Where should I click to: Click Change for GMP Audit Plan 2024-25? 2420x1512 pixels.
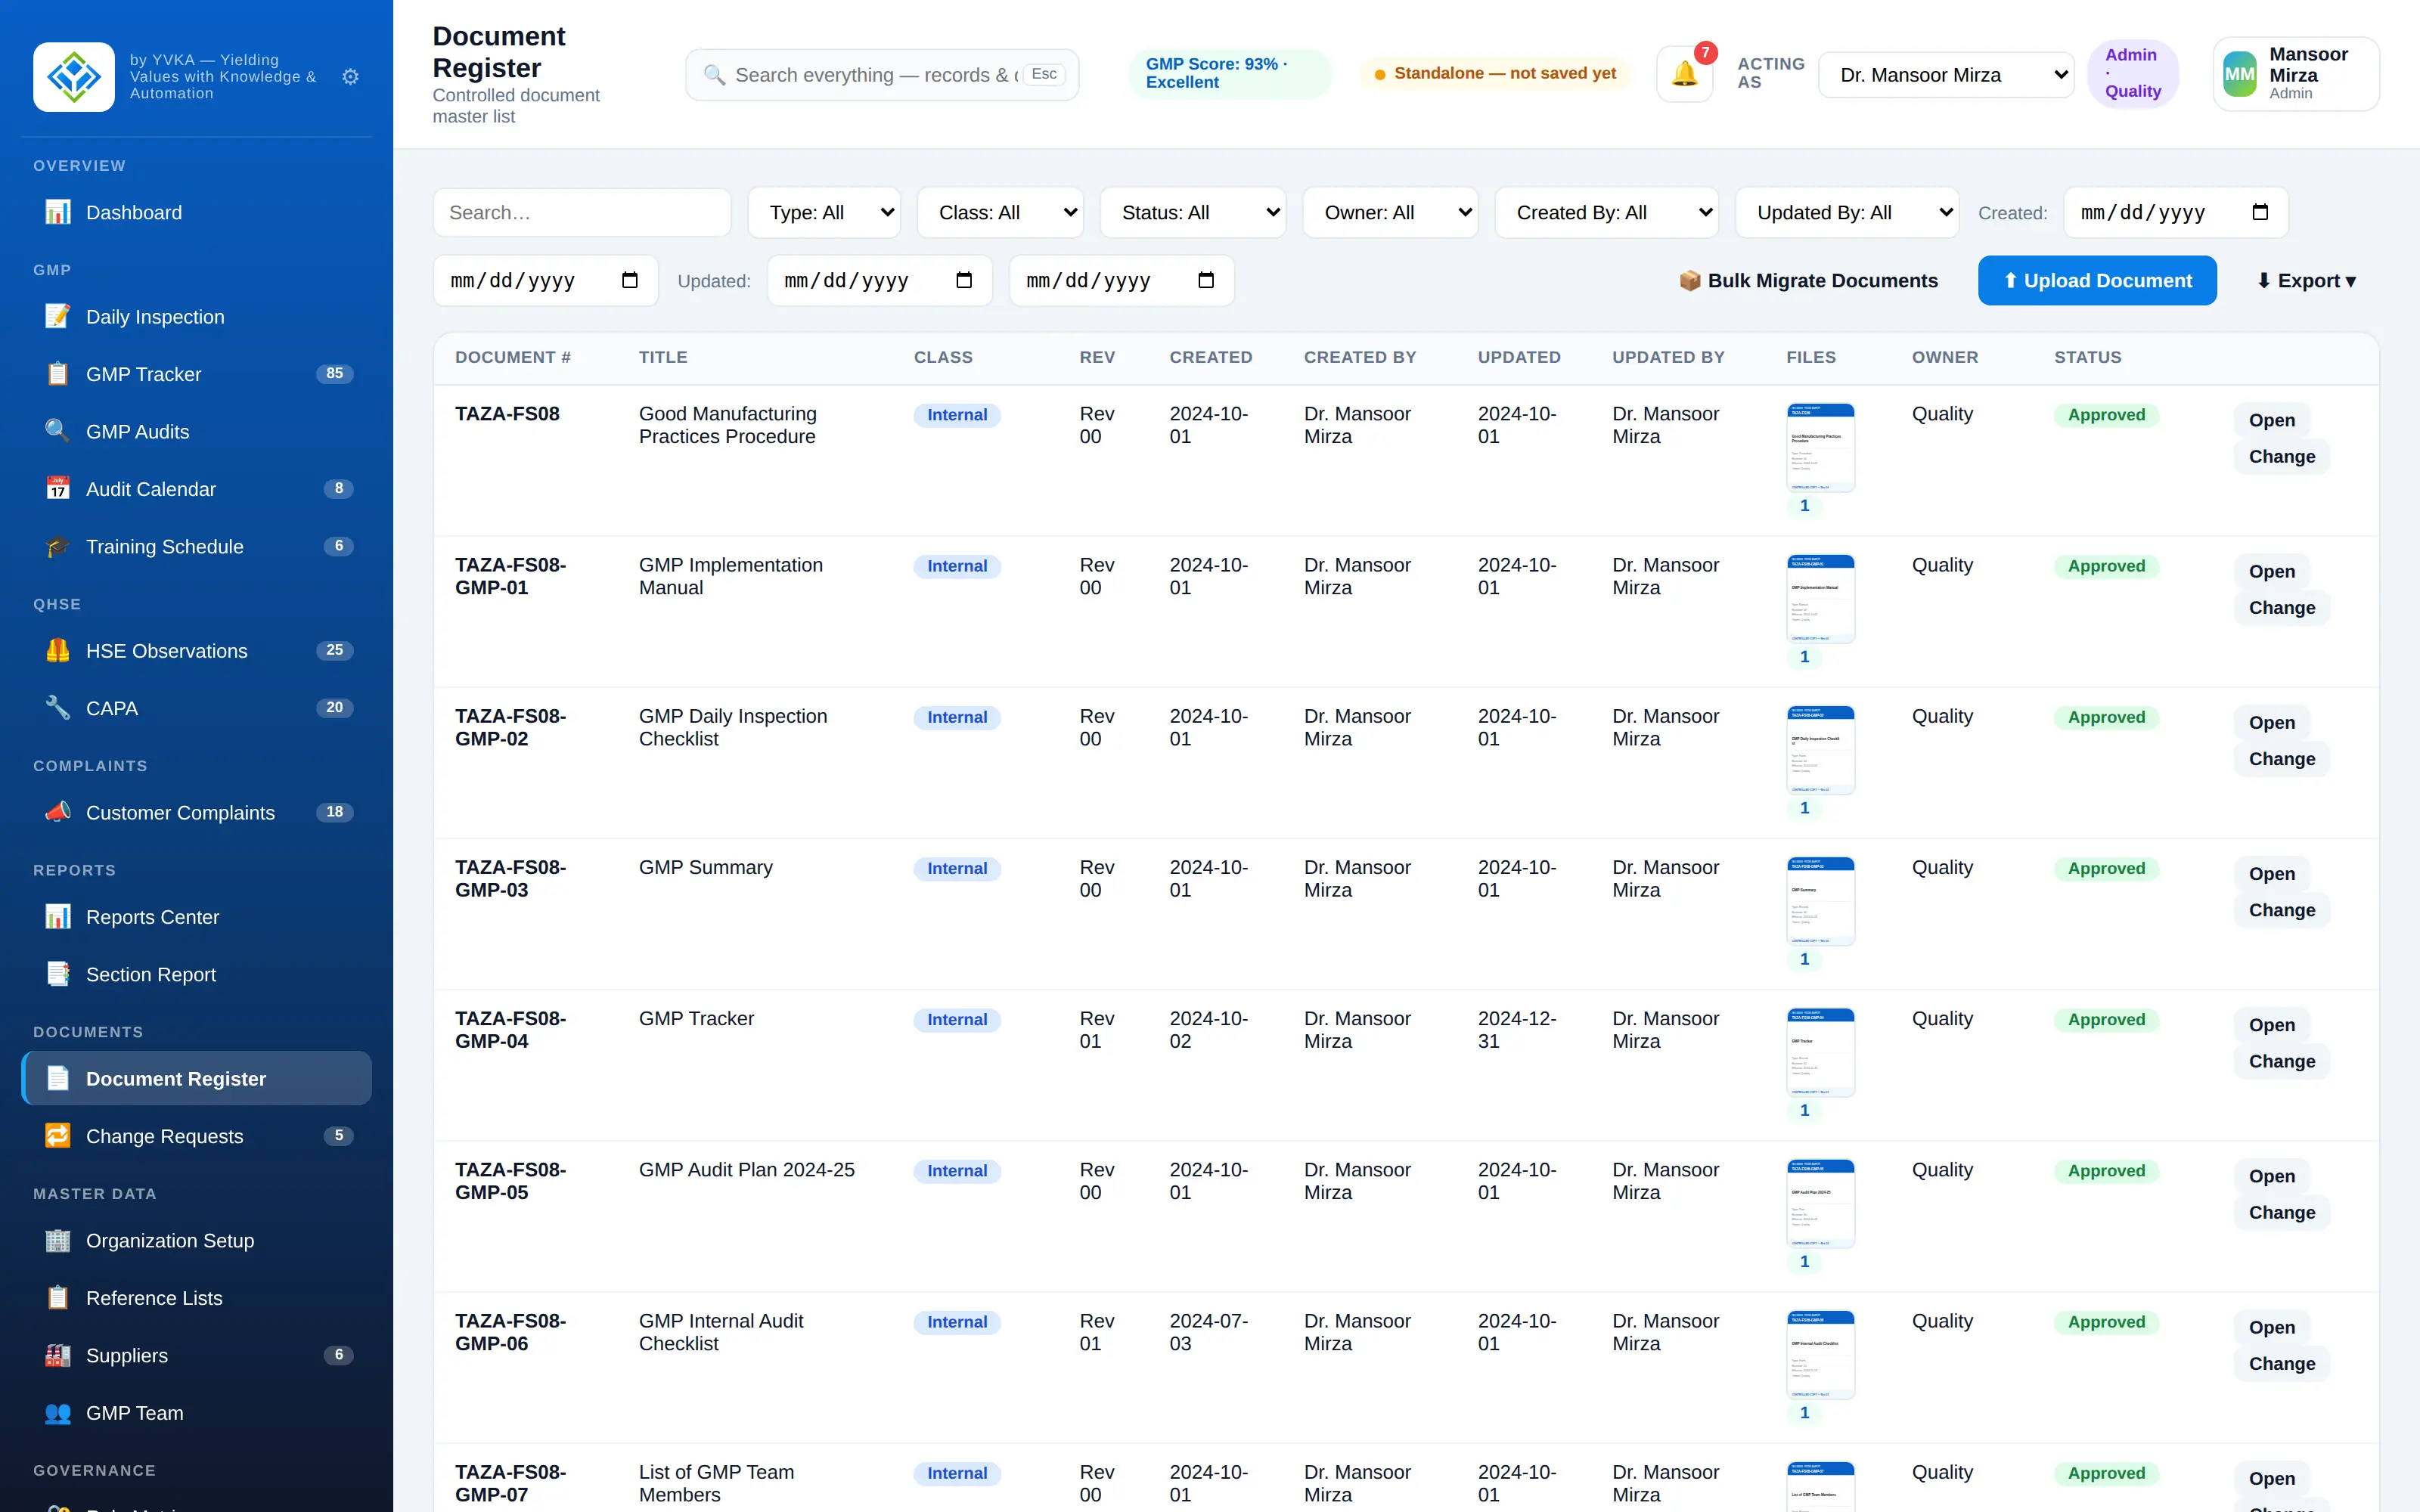[x=2281, y=1212]
